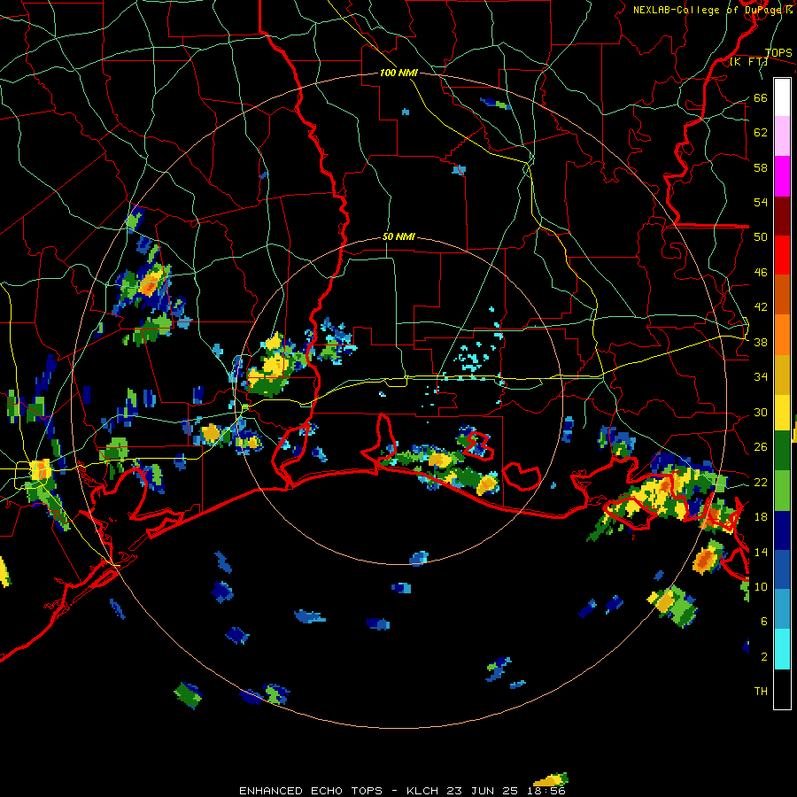
Task: Click legend value 46
Action: tap(761, 273)
